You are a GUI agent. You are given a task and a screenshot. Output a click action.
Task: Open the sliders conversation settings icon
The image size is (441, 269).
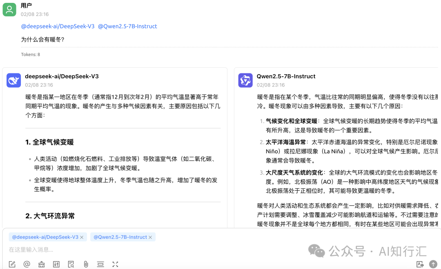coord(56,264)
